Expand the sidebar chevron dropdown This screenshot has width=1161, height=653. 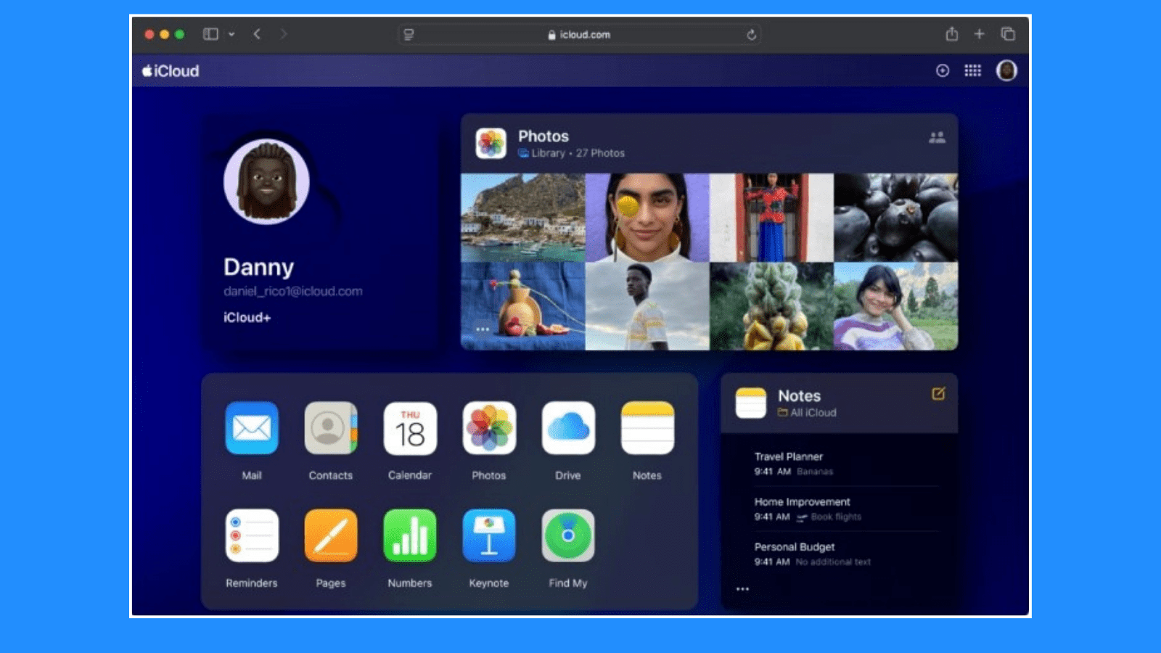[232, 33]
